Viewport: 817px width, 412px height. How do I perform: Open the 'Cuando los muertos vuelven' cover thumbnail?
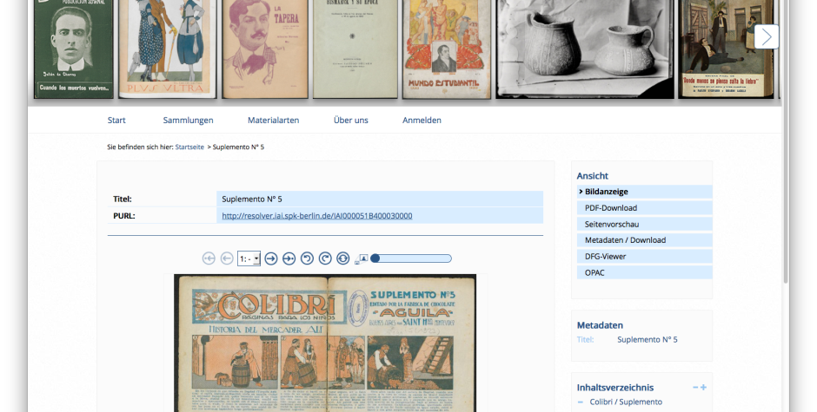(x=74, y=49)
